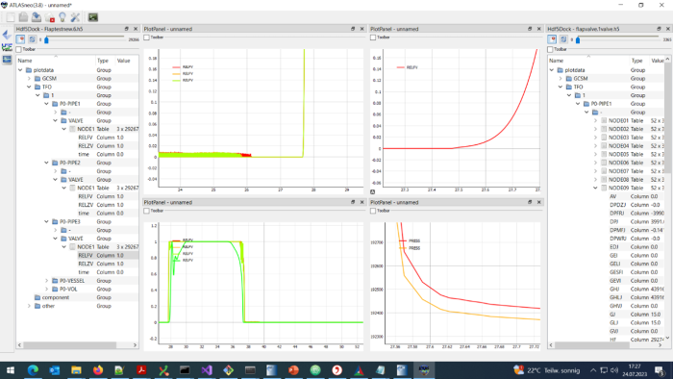
Task: Open the wrench and screwdriver settings icon
Action: click(75, 17)
